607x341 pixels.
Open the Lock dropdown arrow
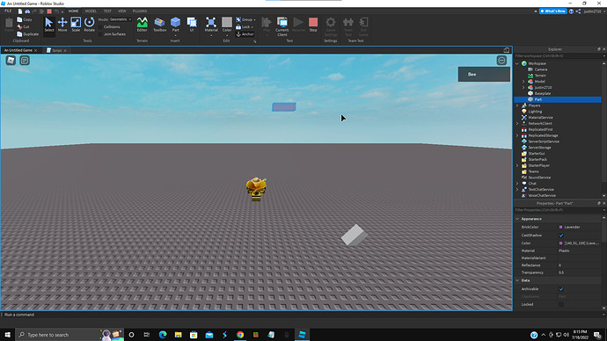click(x=252, y=27)
